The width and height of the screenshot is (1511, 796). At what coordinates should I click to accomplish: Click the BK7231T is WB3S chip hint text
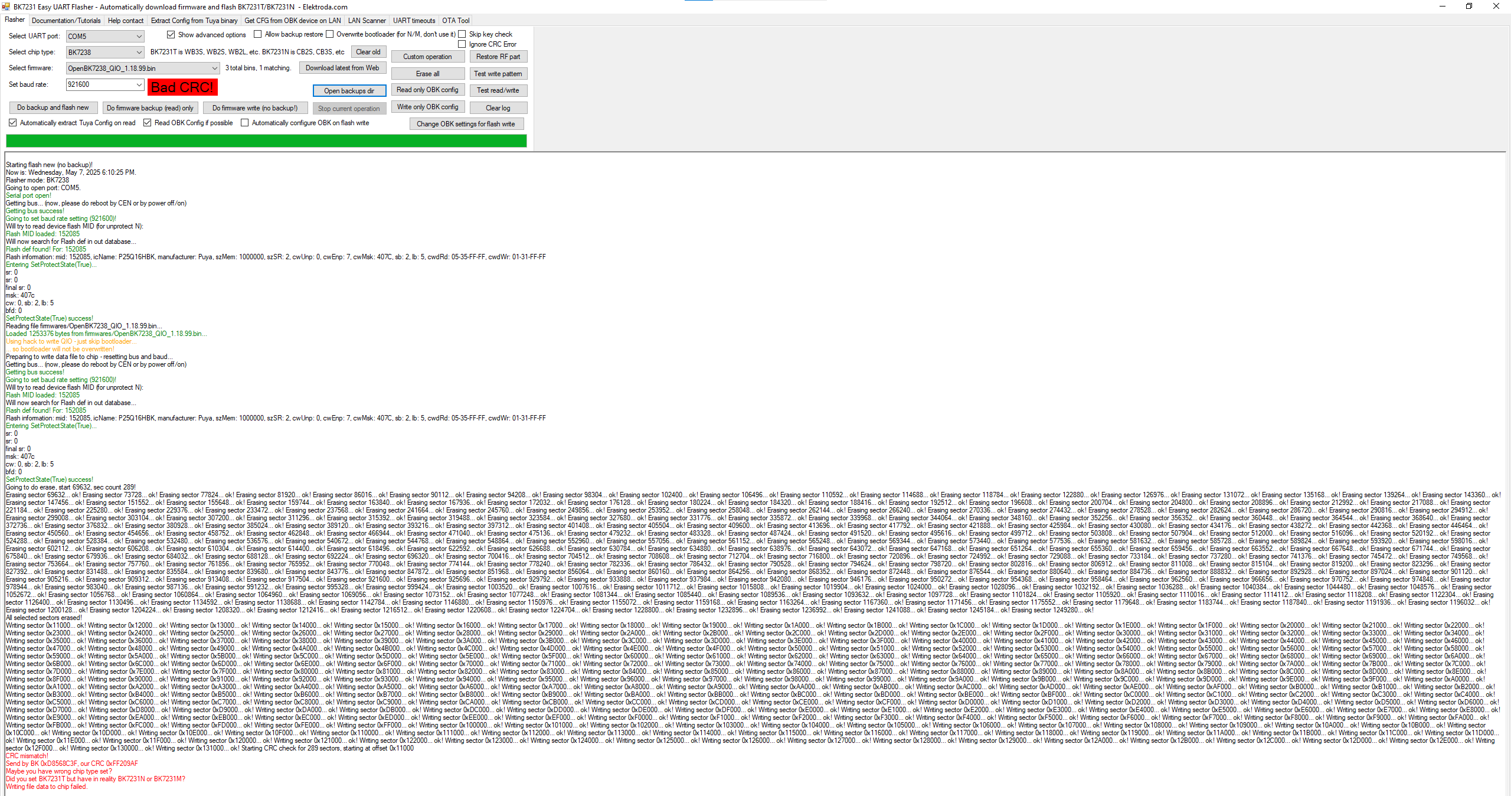tap(247, 52)
